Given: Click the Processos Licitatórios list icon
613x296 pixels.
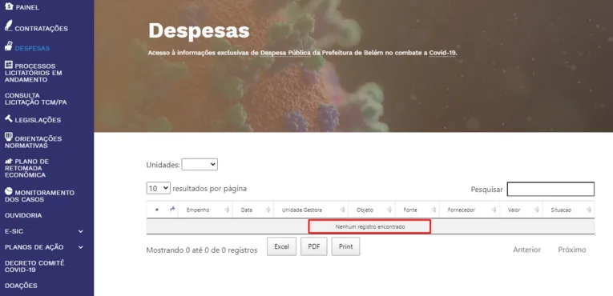Looking at the screenshot, I should (x=9, y=65).
